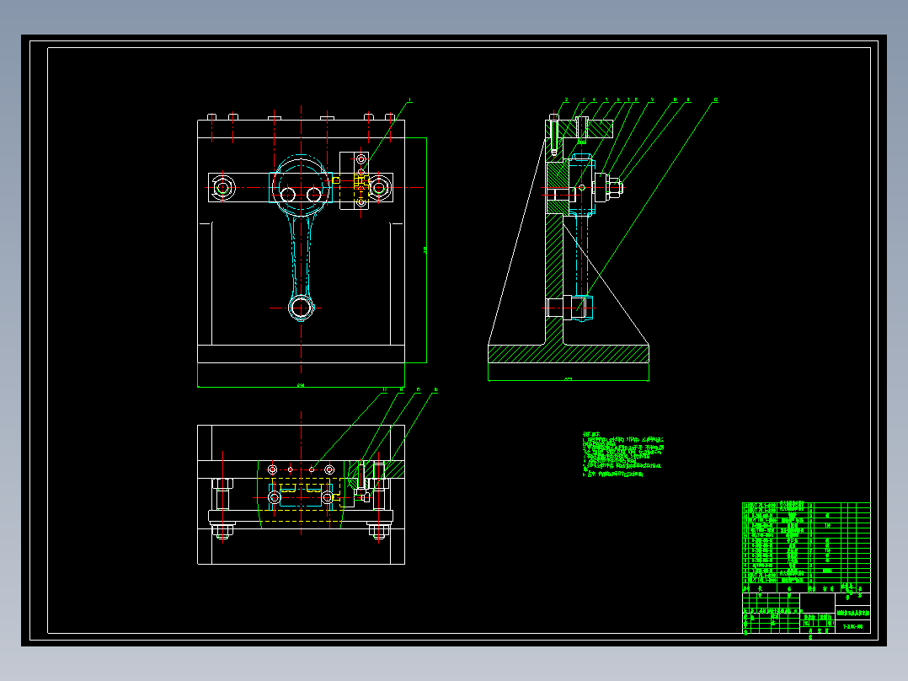Select connecting rod small-end circle in front view
Viewport: 908px width, 681px height.
(x=302, y=308)
